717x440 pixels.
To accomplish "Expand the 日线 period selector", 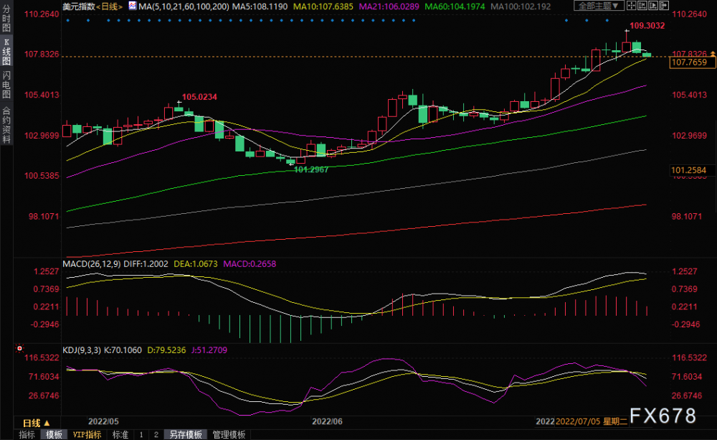I will pyautogui.click(x=36, y=423).
